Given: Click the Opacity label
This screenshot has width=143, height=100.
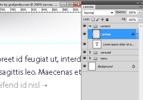Looking at the screenshot, I should pos(121,12).
